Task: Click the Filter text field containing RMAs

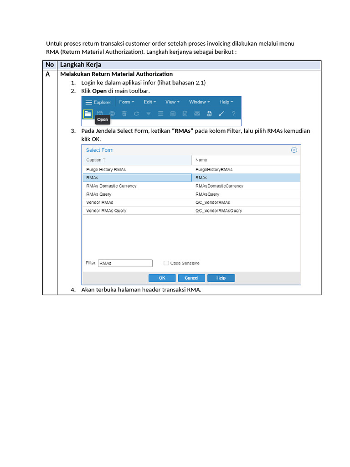Action: (125, 263)
